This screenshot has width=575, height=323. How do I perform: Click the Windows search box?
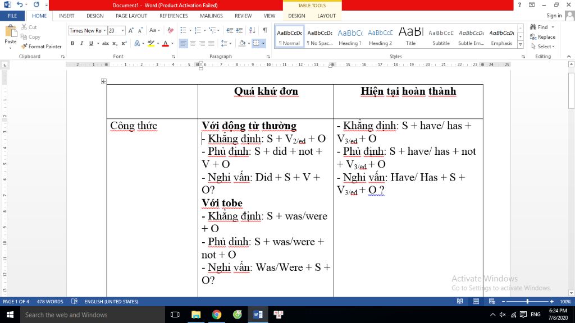pyautogui.click(x=93, y=315)
